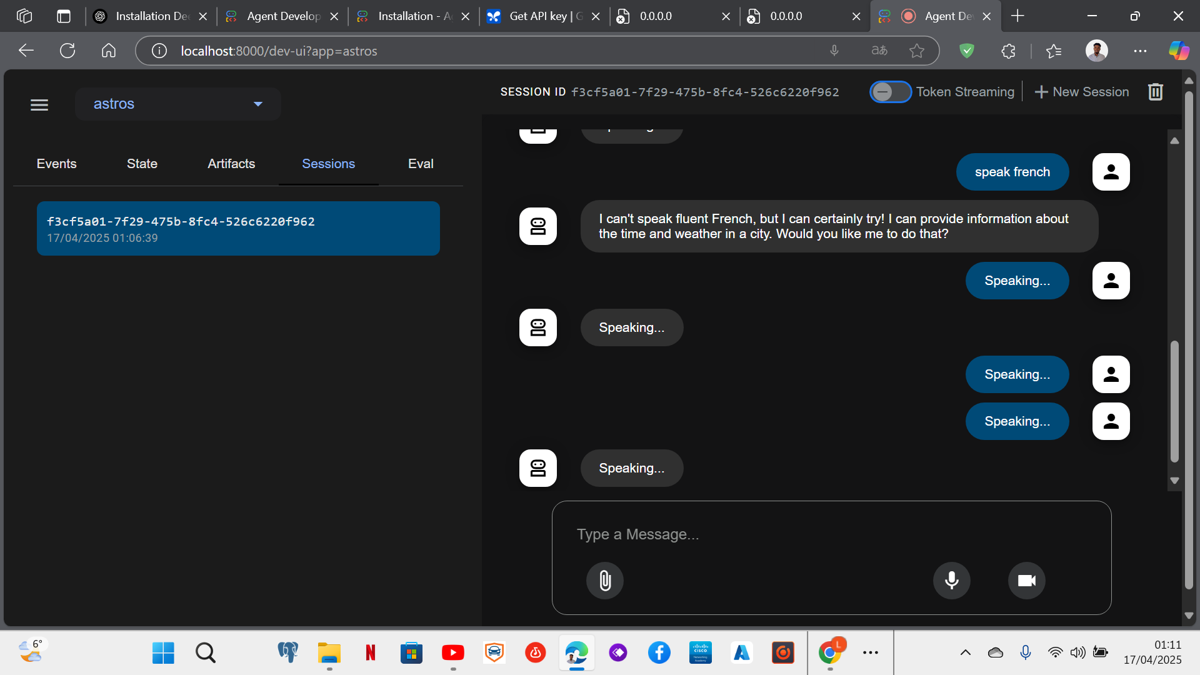Start a New Session
The image size is (1200, 675).
1082,92
